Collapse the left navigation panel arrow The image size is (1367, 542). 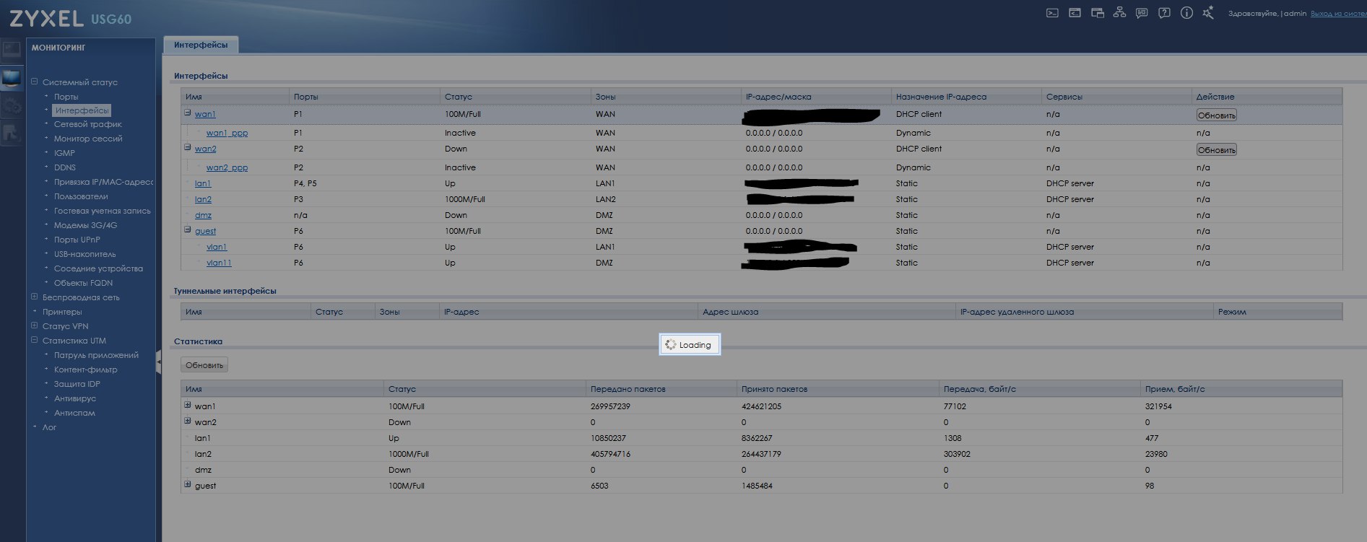(159, 362)
